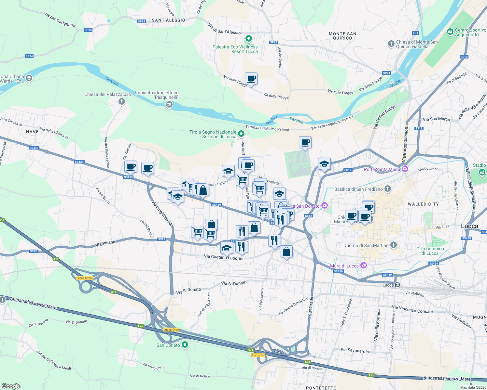Viewport: 487px width, 390px height.
Task: Open the Centro Sportivo Acquedotto marker
Action: click(450, 32)
